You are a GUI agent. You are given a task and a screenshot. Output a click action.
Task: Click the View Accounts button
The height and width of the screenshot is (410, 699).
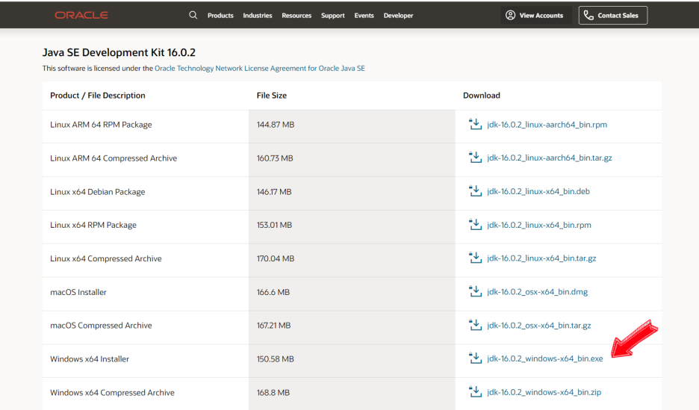[535, 15]
